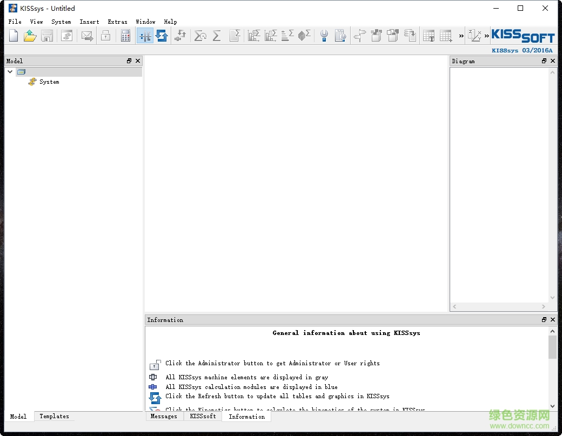Expand the toolbar overflow chevron beside KISSsoft logo
This screenshot has width=562, height=436.
(486, 36)
